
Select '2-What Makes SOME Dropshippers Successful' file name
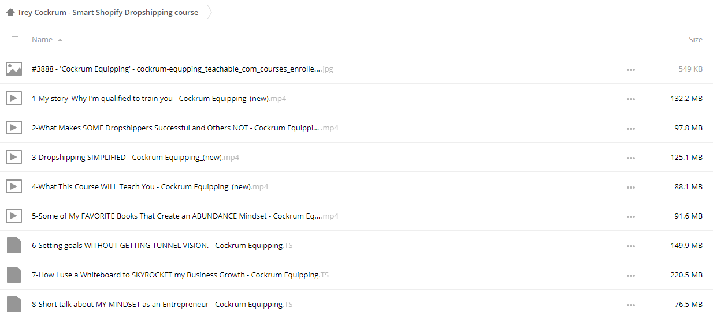[x=185, y=127]
